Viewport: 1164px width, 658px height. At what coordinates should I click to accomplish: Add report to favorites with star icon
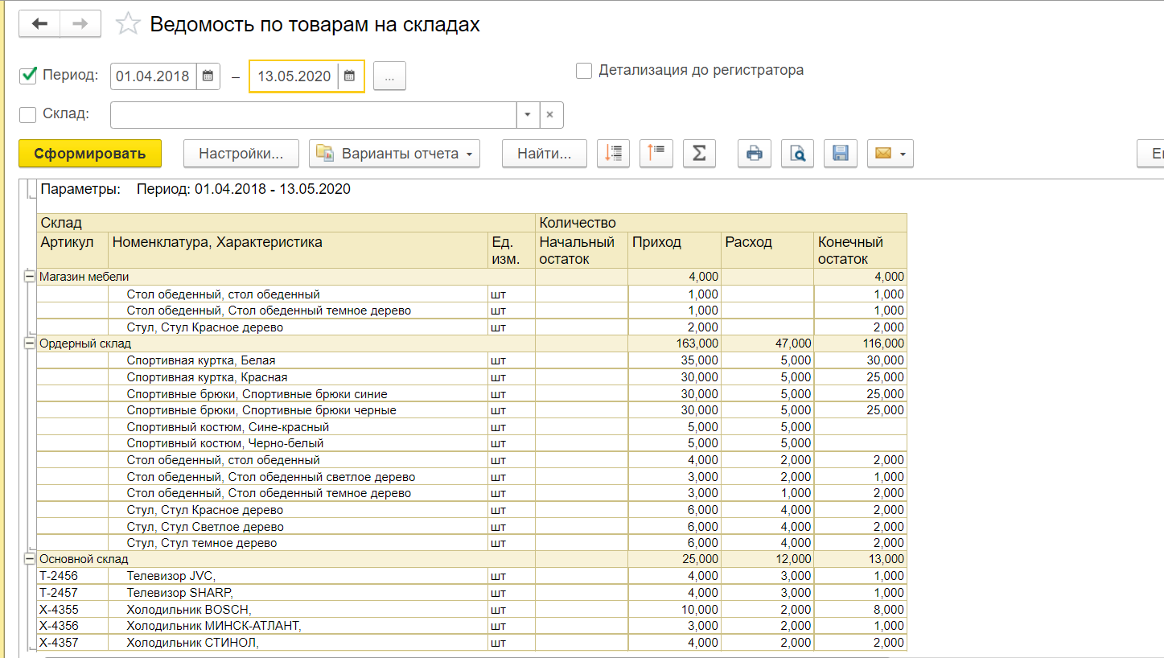[128, 24]
